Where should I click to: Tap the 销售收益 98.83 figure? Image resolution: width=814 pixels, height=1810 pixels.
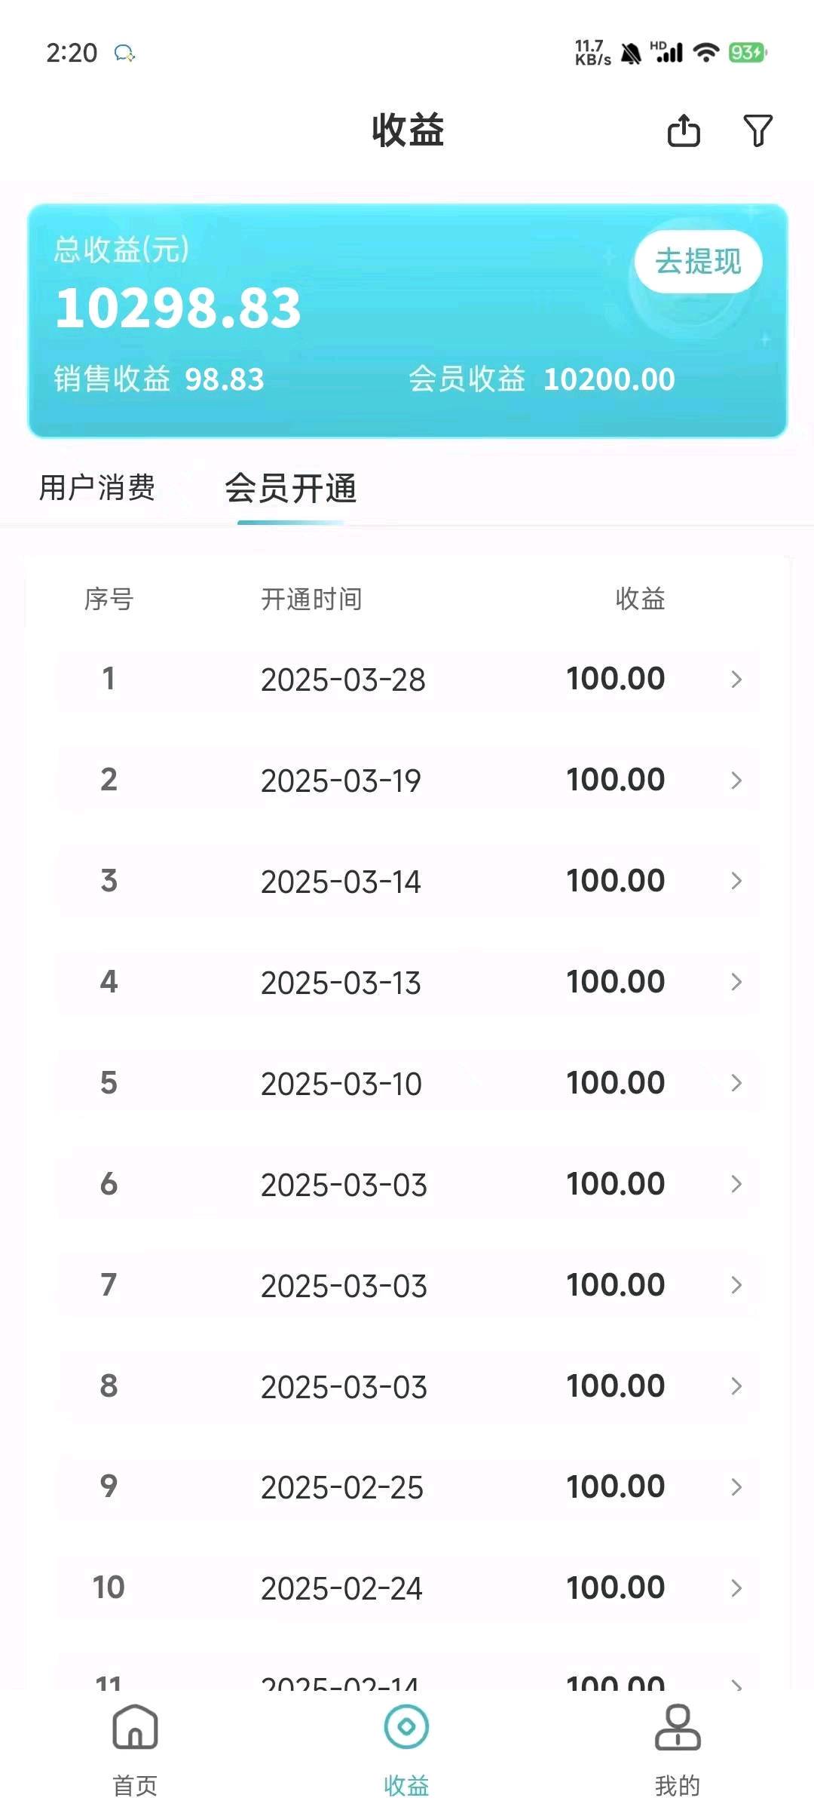225,379
